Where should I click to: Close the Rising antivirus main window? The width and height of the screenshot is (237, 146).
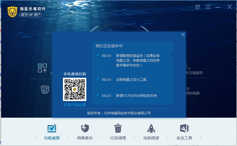[229, 7]
